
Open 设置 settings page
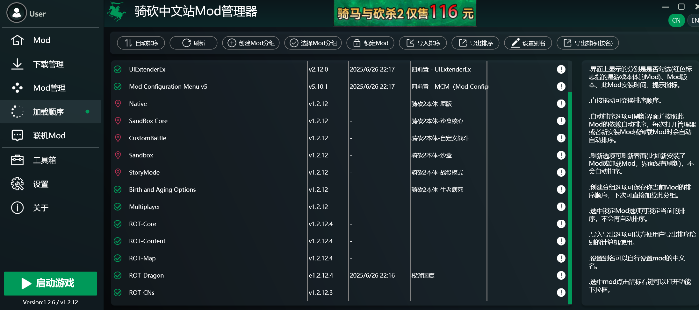click(51, 184)
